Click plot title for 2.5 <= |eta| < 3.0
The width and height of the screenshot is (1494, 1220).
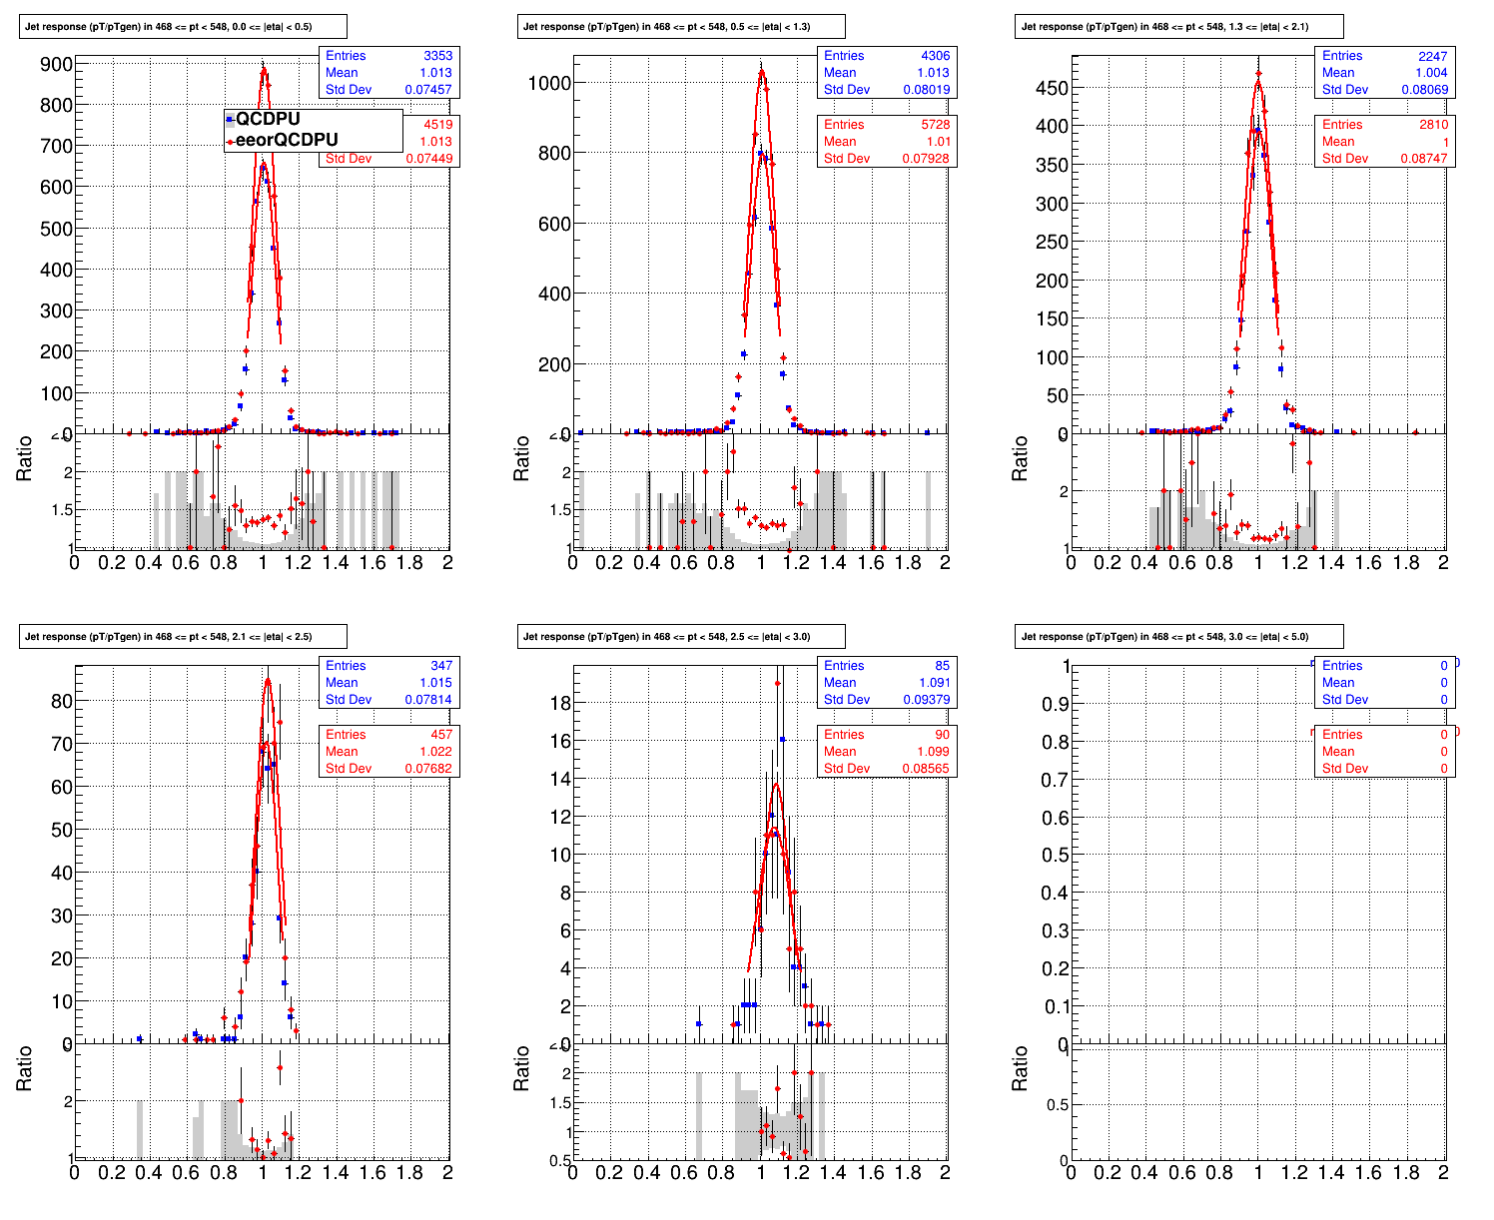681,637
